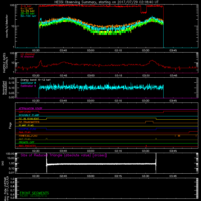201x201 pixels.
Task: Click the 03:15 tick label under modulation plot
Action: [118, 101]
